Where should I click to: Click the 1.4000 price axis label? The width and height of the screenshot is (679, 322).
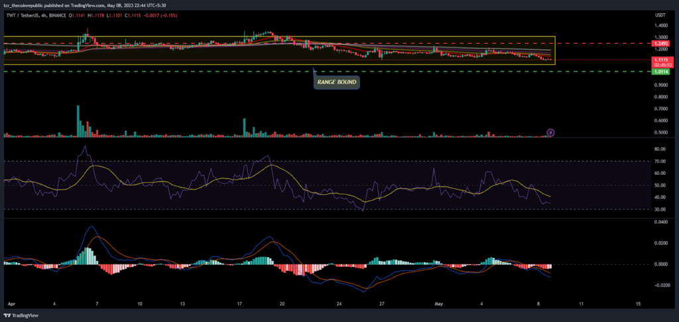[x=660, y=27]
